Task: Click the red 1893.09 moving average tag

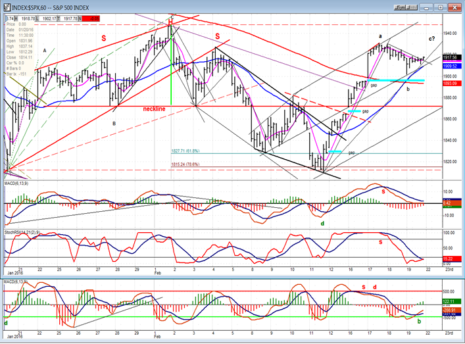Action: [x=452, y=84]
